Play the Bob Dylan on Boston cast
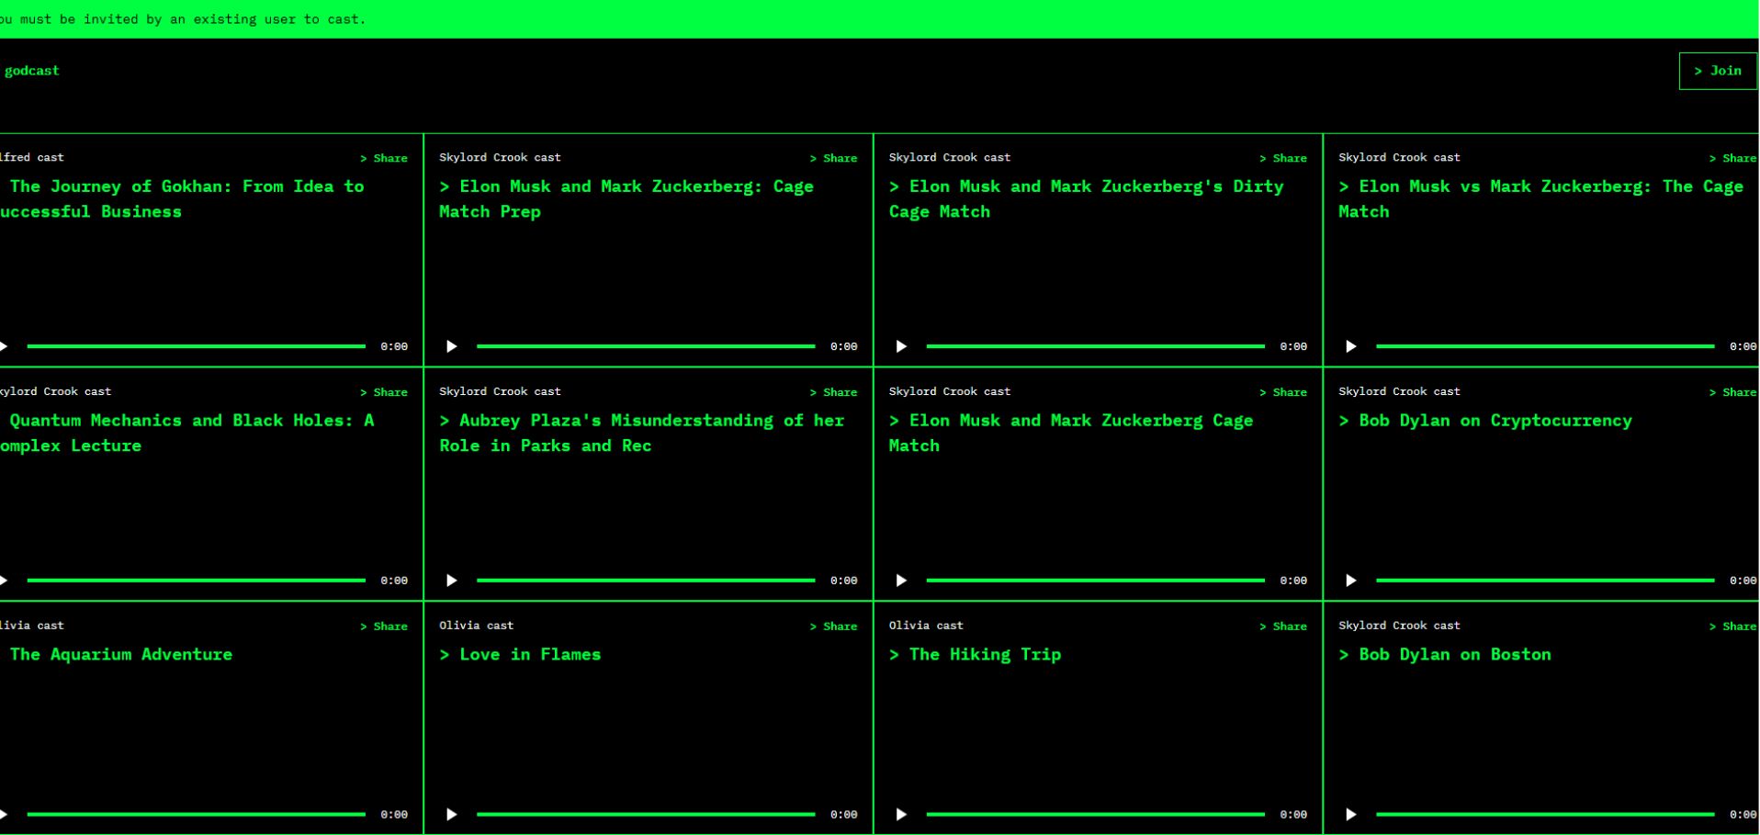1760x835 pixels. click(1350, 815)
